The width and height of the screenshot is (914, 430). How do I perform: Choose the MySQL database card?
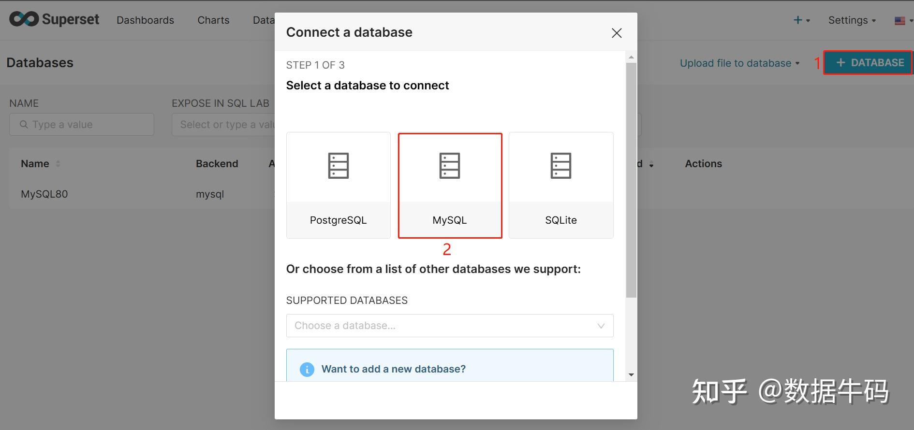point(450,186)
